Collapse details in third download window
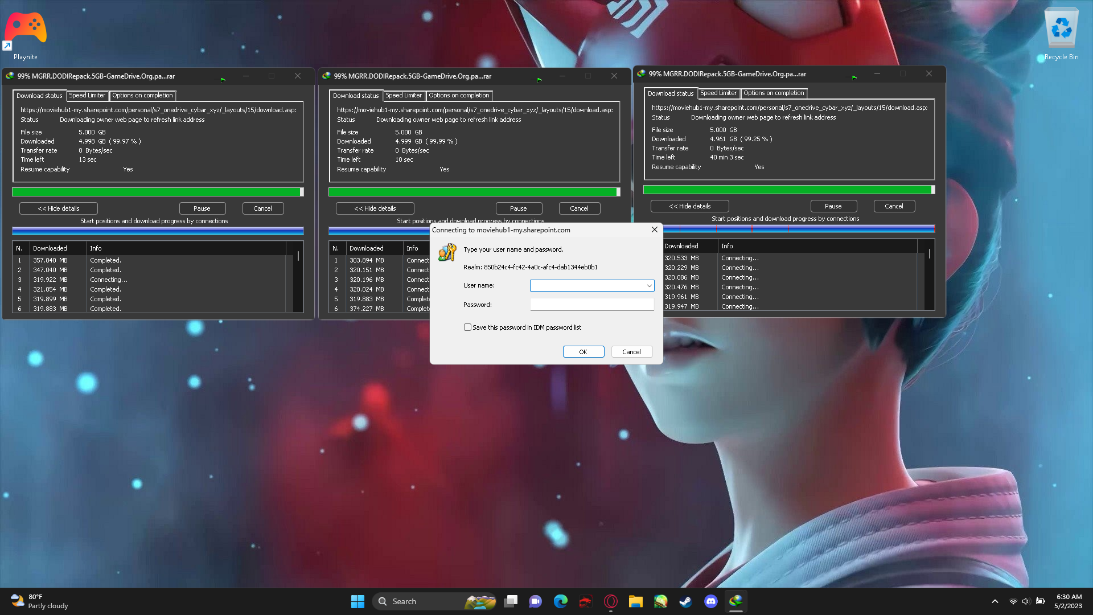The image size is (1093, 615). (690, 206)
